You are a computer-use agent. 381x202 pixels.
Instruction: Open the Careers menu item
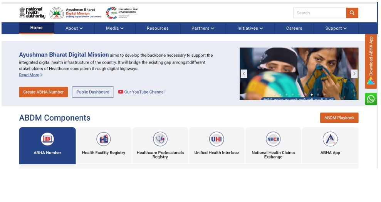pos(294,28)
